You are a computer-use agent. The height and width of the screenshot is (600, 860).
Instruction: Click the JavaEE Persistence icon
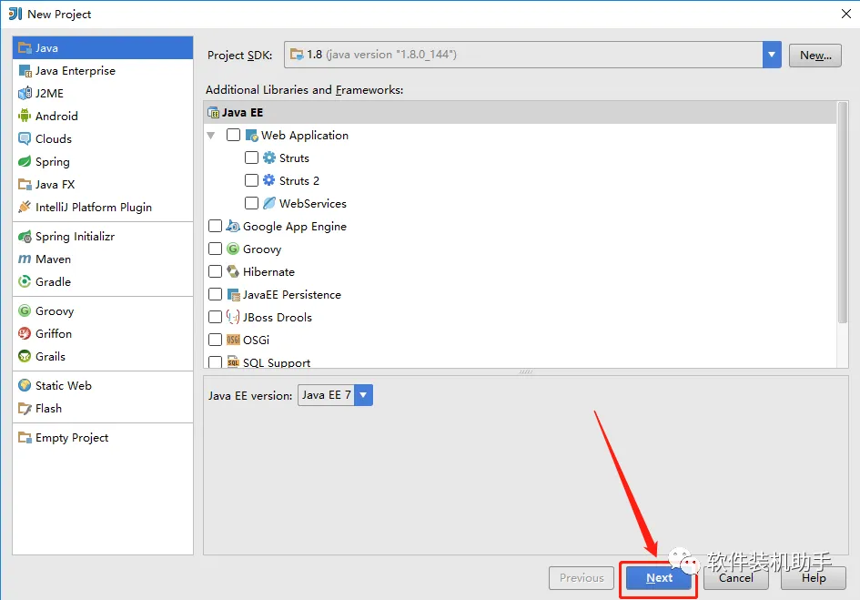coord(233,295)
